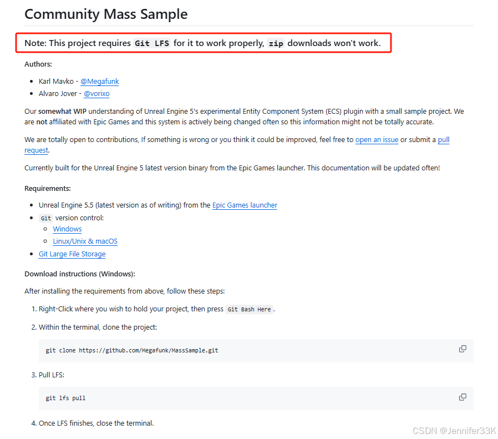498x439 pixels.
Task: Open Alvaro Jover's @vorixo profile link
Action: pyautogui.click(x=96, y=93)
